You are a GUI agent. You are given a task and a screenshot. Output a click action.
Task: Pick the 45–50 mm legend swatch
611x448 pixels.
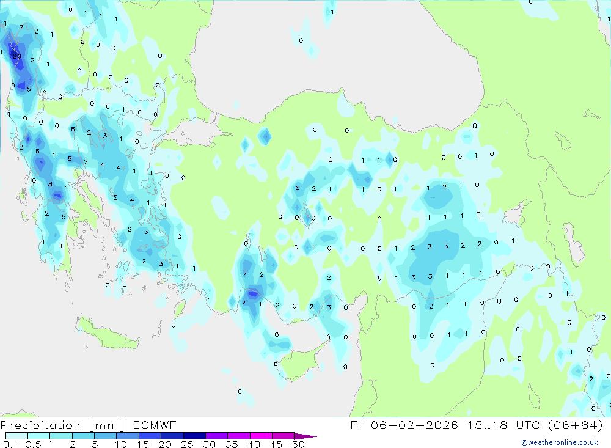pyautogui.click(x=284, y=436)
